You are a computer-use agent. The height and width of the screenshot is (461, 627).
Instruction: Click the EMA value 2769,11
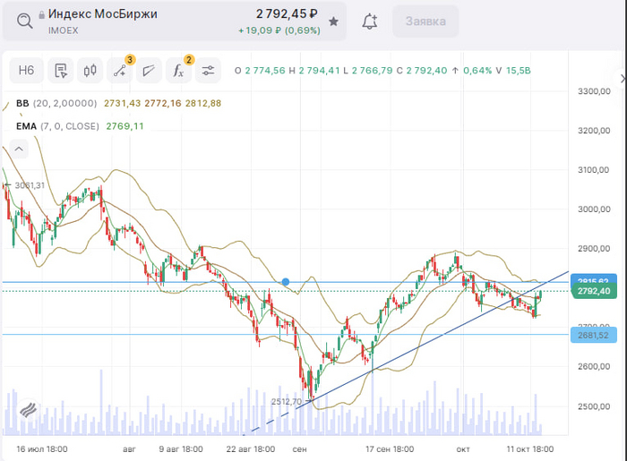(125, 126)
